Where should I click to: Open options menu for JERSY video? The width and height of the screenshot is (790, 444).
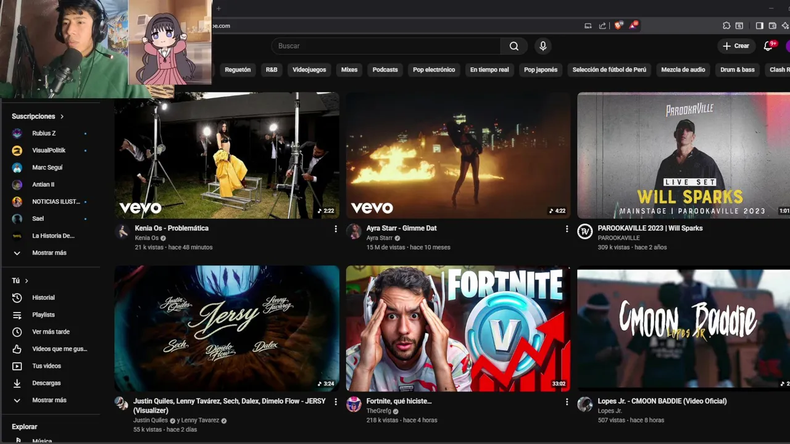point(336,402)
